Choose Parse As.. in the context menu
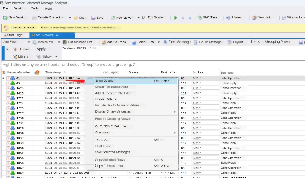The height and width of the screenshot is (178, 305). [103, 140]
